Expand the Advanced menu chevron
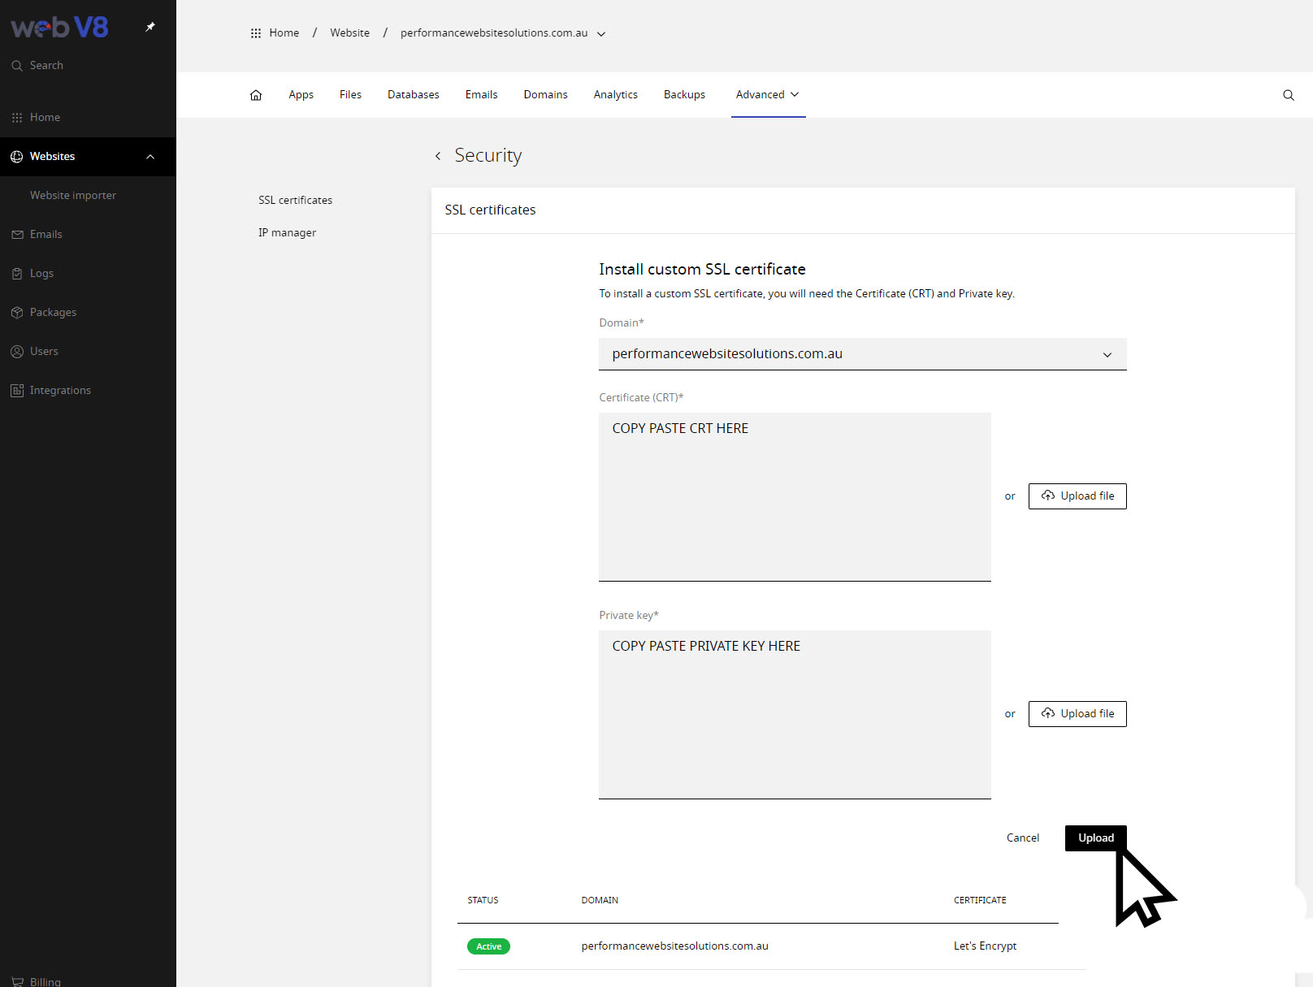Viewport: 1313px width, 987px height. coord(795,94)
